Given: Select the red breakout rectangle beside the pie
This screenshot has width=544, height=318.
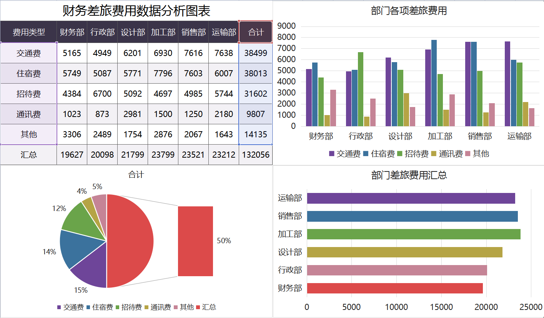Looking at the screenshot, I should pos(195,241).
